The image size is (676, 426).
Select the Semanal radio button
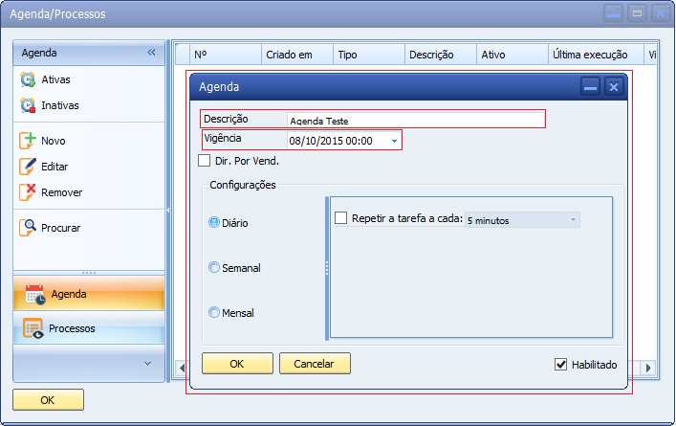click(214, 267)
